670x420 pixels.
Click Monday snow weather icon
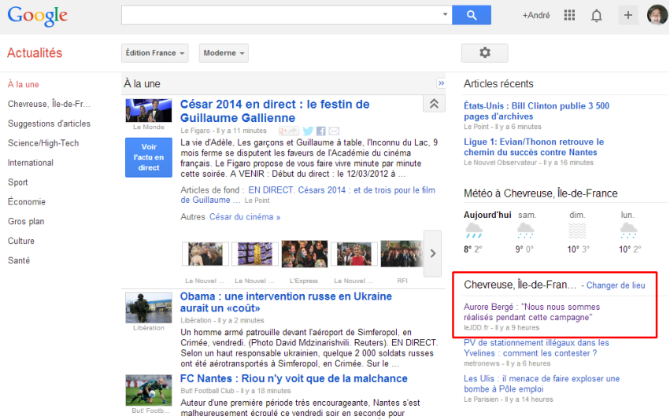(628, 230)
